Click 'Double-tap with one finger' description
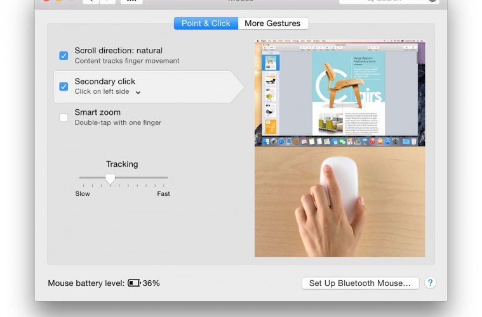482x317 pixels. (x=118, y=123)
